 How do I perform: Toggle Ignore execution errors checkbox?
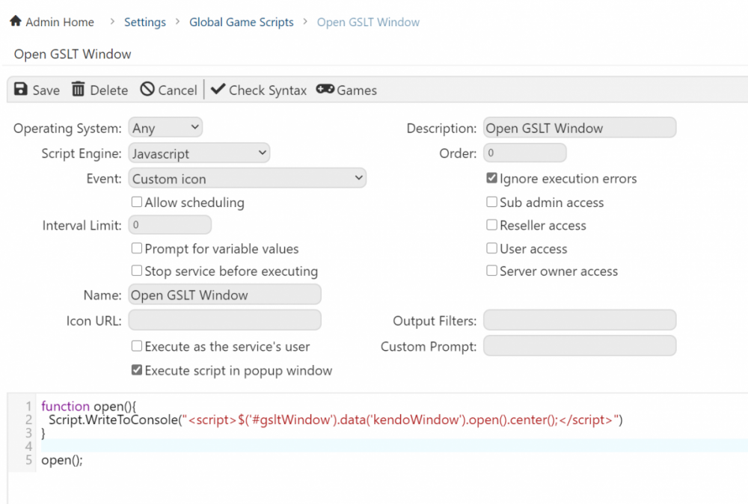point(491,179)
